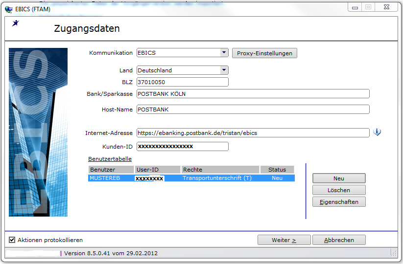Click the Neu status cell of MUSTEREB
The height and width of the screenshot is (264, 403).
pos(277,178)
